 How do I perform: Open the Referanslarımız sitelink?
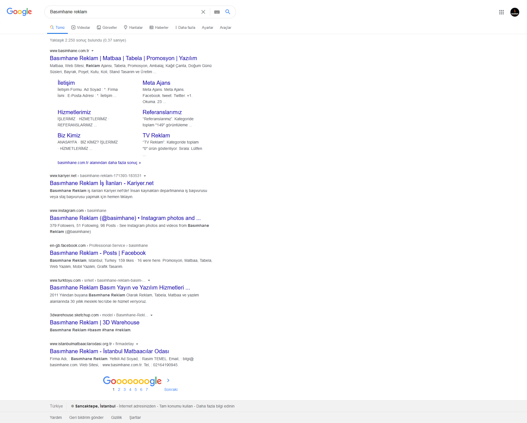(162, 112)
